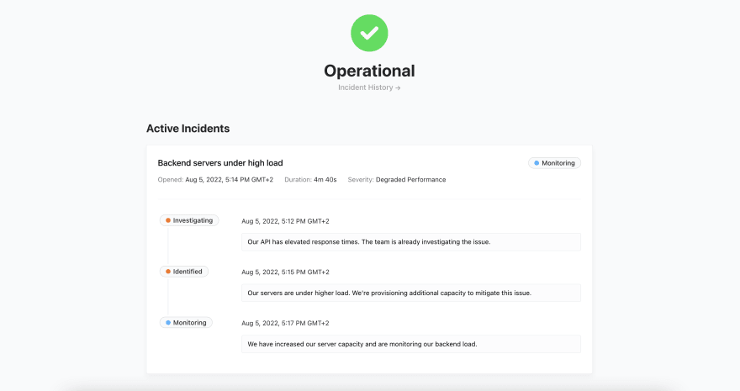Viewport: 740px width, 391px height.
Task: Open the 'Backend servers under high load' incident title
Action: coord(220,163)
